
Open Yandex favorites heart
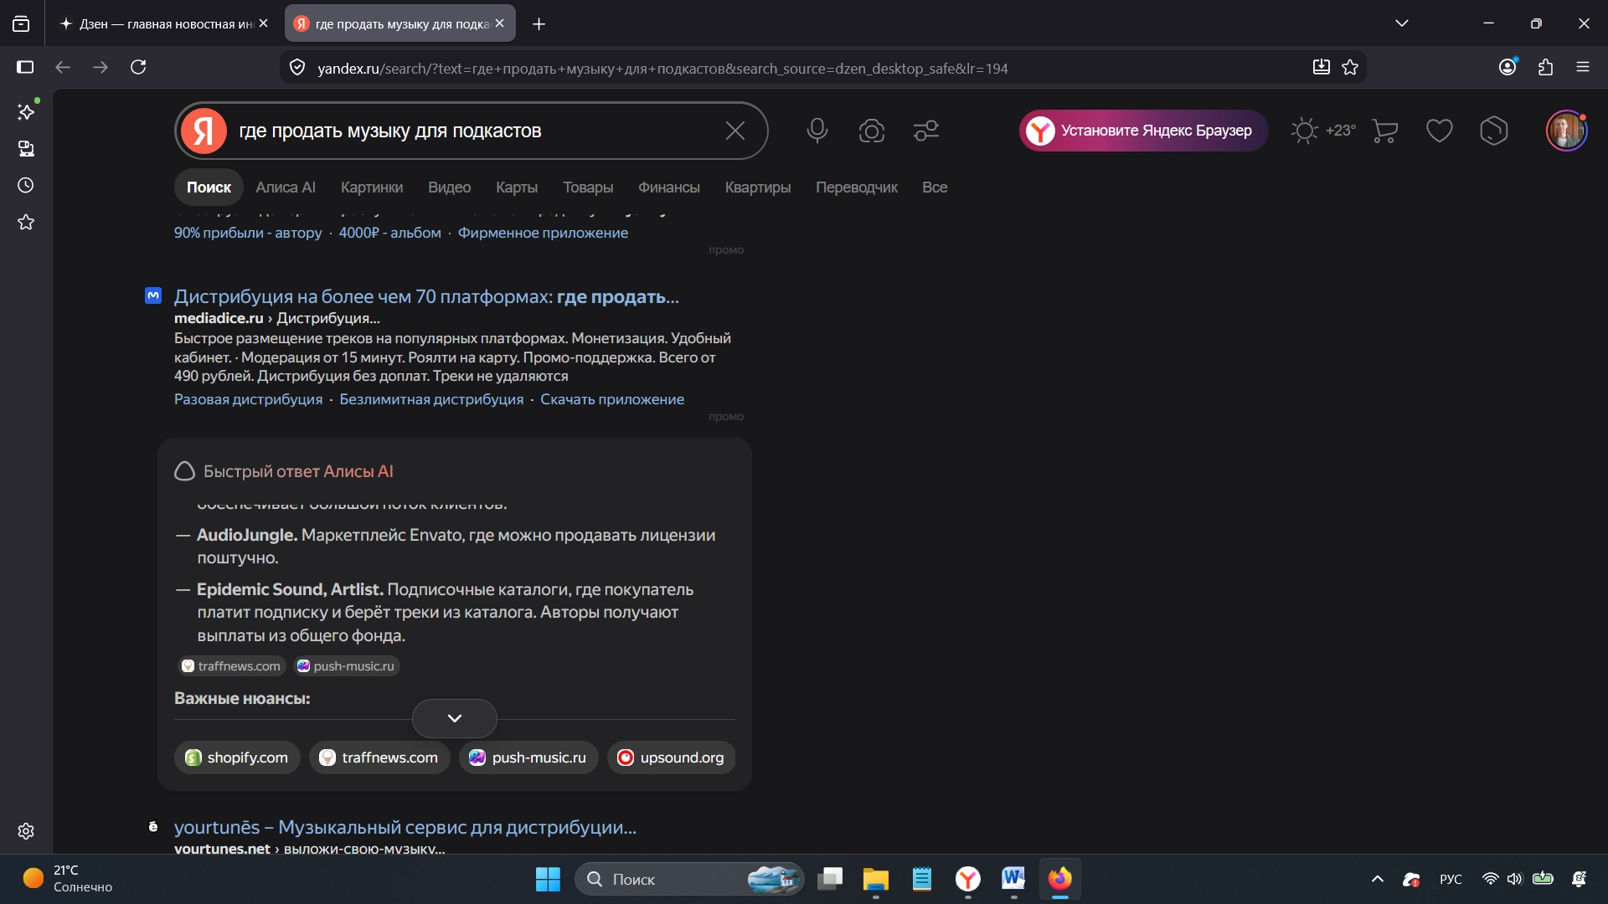click(1440, 131)
